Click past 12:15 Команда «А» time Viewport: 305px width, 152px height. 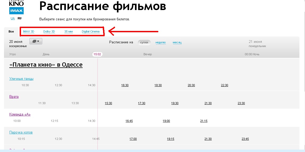click(x=54, y=121)
